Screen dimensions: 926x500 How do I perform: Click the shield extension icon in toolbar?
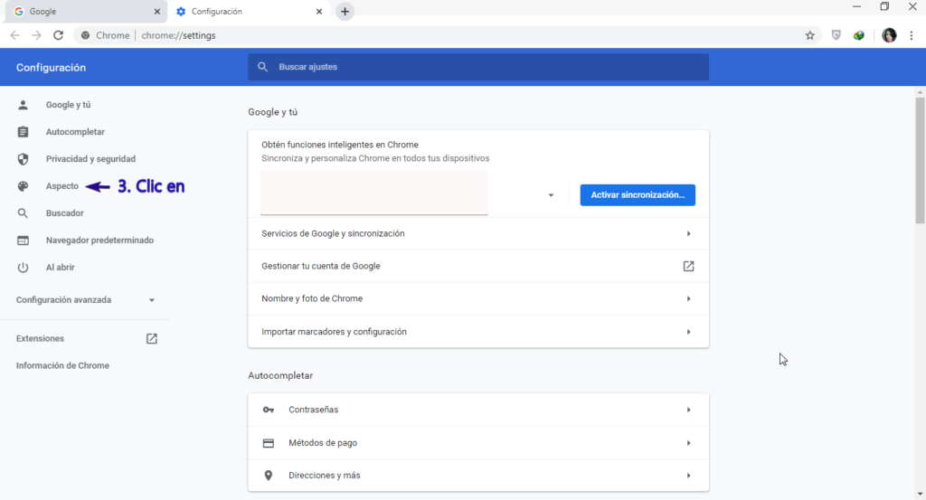coord(836,35)
